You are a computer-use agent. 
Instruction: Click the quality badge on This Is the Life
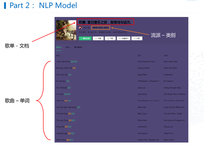click(70, 75)
